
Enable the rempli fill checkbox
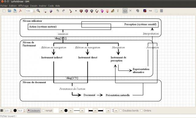[43, 111]
